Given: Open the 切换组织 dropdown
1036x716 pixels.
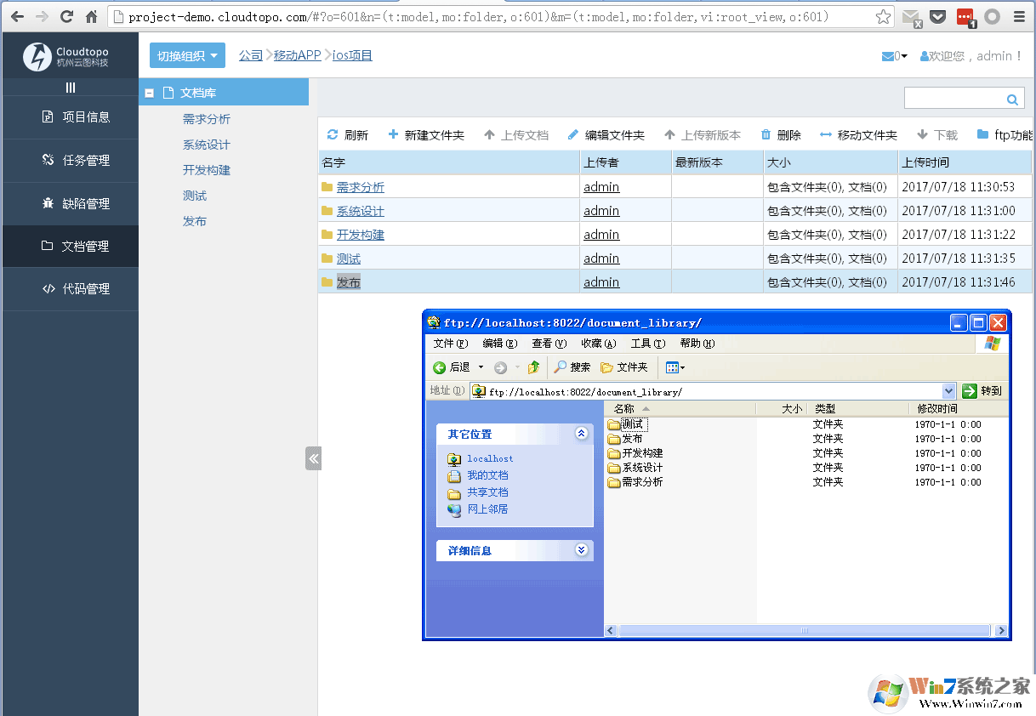Looking at the screenshot, I should (x=186, y=54).
